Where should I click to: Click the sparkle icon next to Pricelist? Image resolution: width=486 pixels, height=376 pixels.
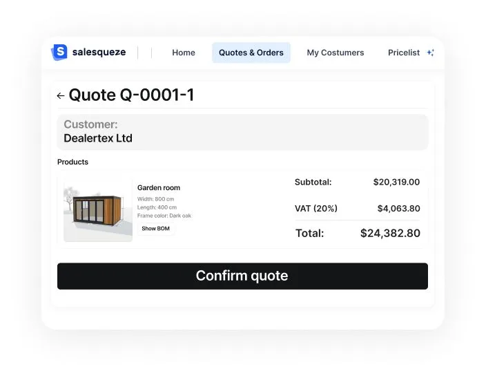pyautogui.click(x=430, y=53)
